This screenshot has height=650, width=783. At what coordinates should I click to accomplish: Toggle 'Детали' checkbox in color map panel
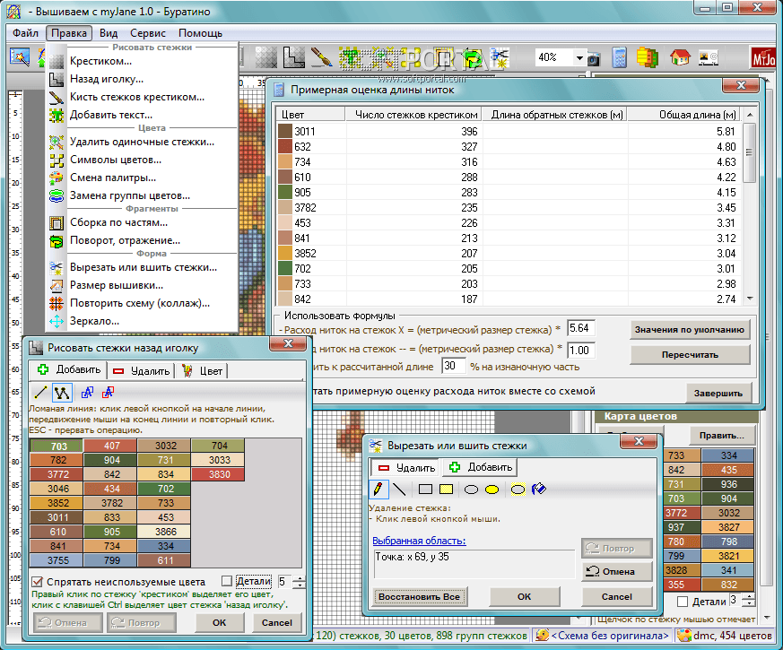683,602
